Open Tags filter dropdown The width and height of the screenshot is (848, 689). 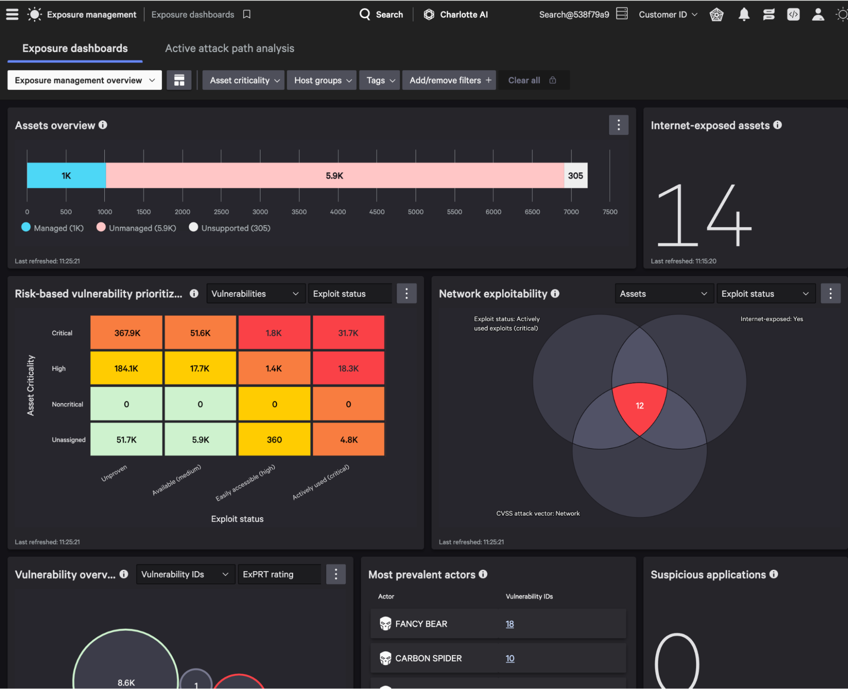380,80
